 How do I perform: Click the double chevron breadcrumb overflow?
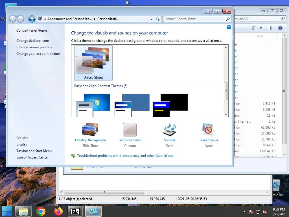[x=45, y=19]
